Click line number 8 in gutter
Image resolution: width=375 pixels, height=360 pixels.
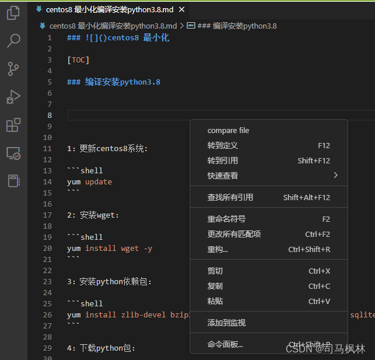coord(50,116)
